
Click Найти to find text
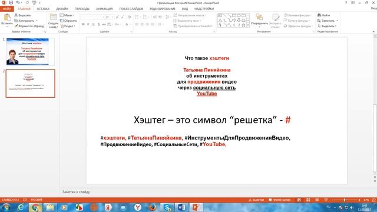pyautogui.click(x=323, y=15)
